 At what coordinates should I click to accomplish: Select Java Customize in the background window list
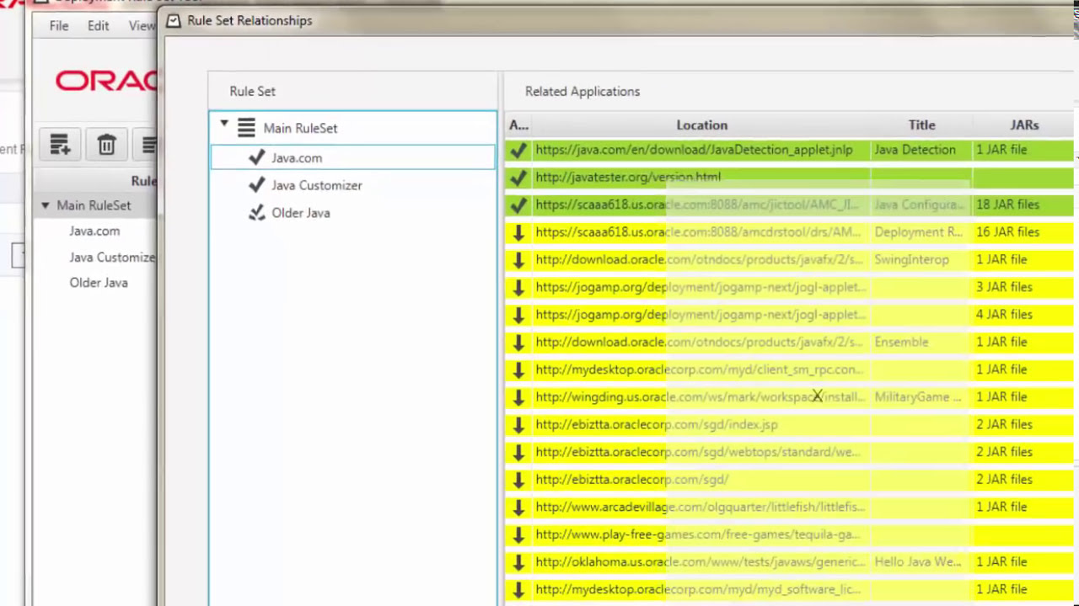(x=112, y=258)
